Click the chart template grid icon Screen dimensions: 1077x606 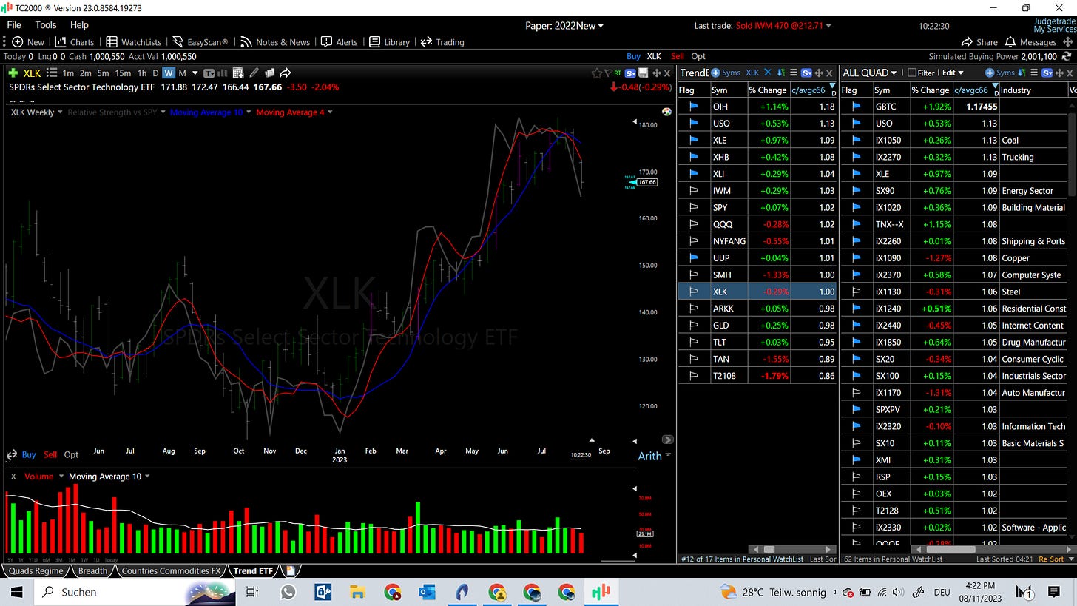pos(237,73)
